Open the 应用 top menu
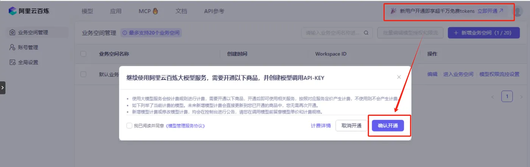 [x=115, y=11]
